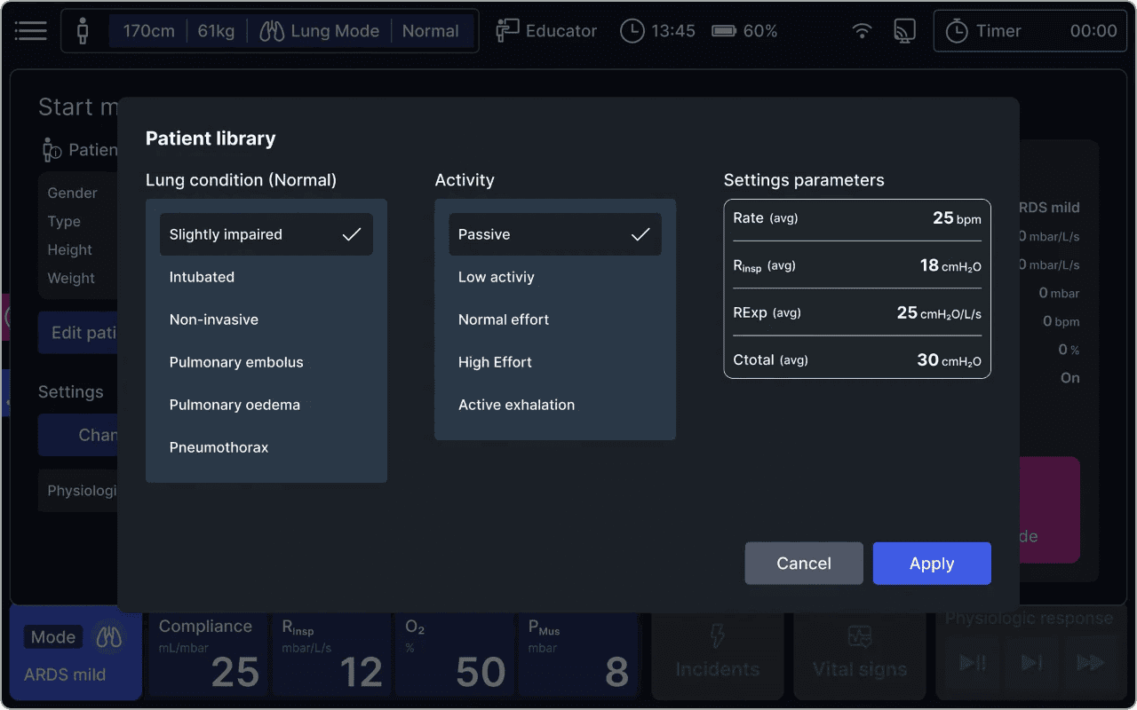Viewport: 1137px width, 710px height.
Task: Click the Educator role icon
Action: pyautogui.click(x=507, y=31)
